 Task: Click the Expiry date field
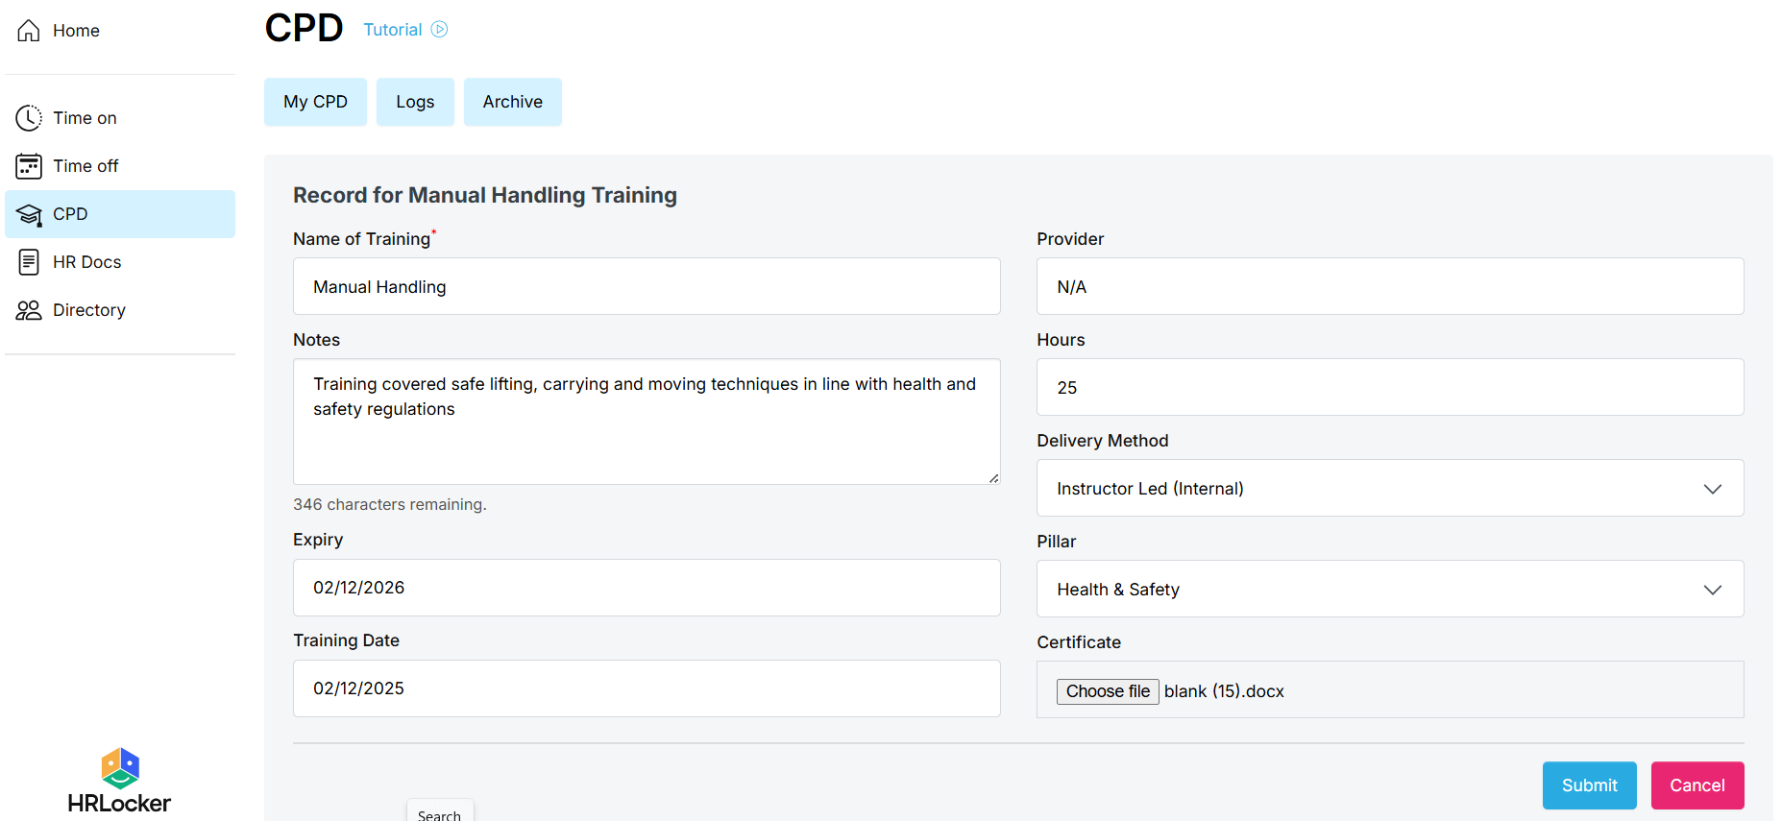[647, 588]
